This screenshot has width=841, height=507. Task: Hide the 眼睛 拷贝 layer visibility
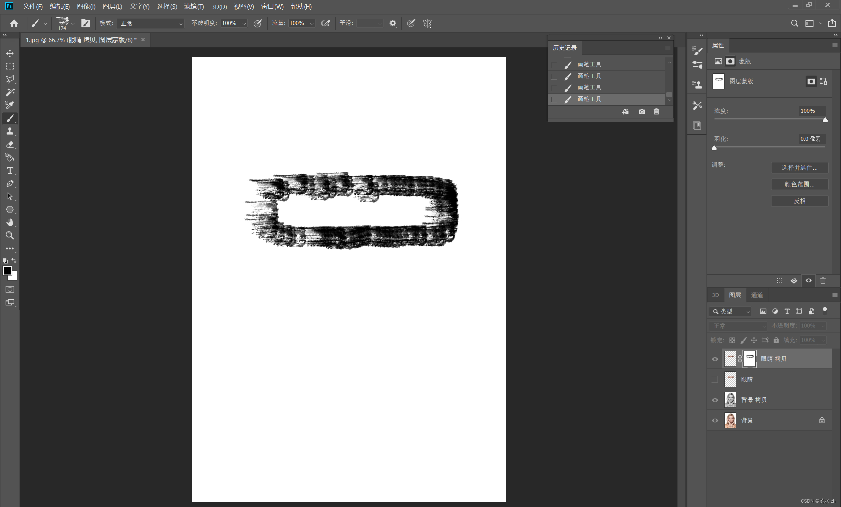click(x=715, y=359)
